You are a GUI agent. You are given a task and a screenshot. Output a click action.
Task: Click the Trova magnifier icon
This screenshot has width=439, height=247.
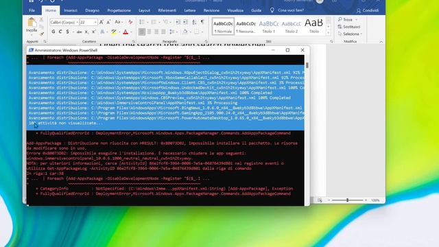tap(340, 19)
